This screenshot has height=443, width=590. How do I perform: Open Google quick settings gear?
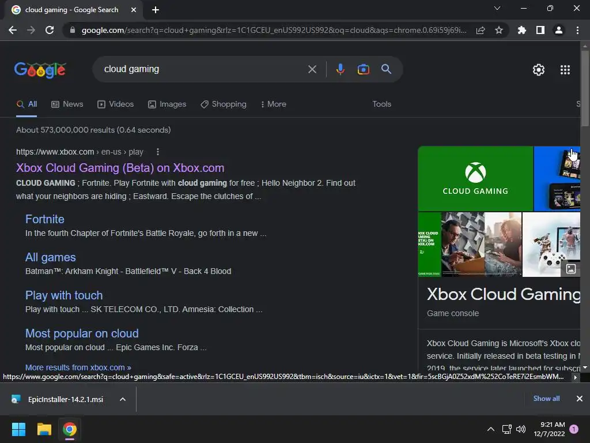coord(539,70)
